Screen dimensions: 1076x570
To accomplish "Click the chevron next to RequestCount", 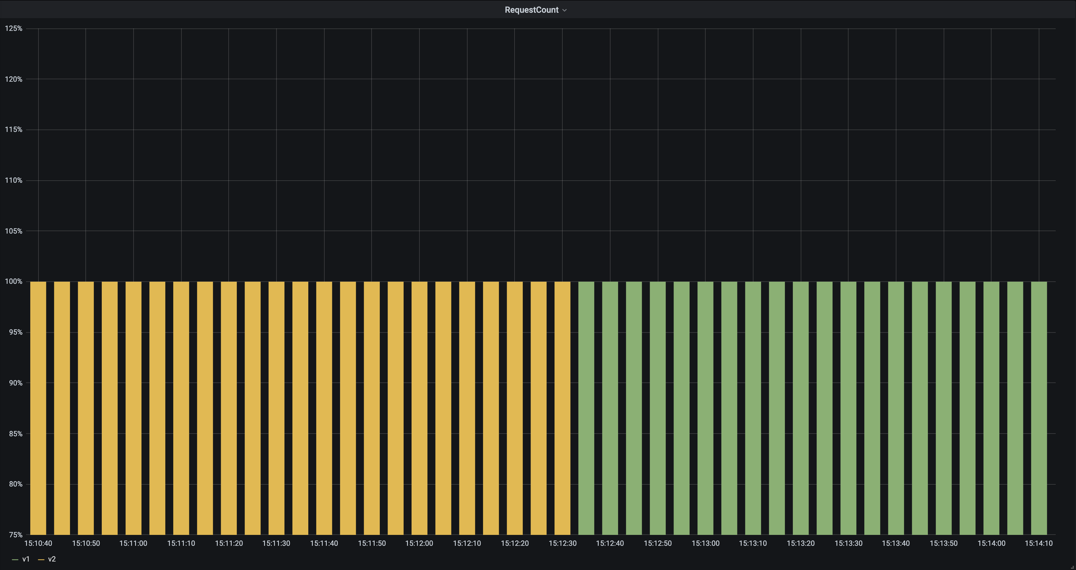I will pos(565,10).
